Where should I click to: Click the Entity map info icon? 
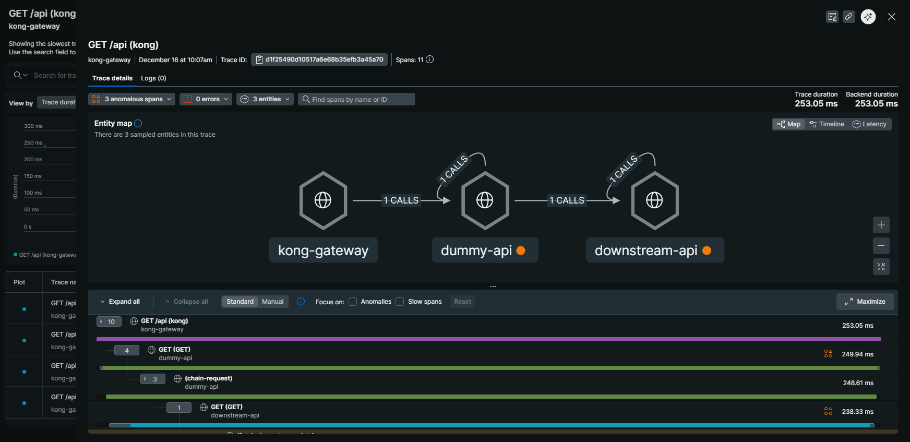point(138,124)
